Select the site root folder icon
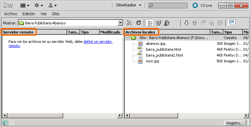The image size is (251, 127). 133,38
